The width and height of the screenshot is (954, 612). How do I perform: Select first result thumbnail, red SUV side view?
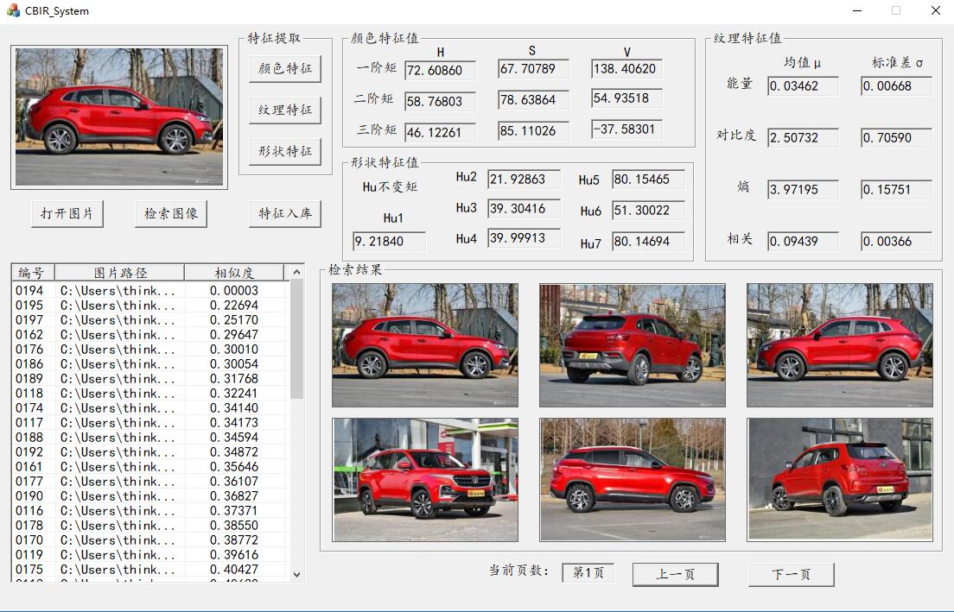tap(425, 345)
